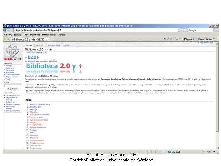Click the Actualidad sidebar link

(10, 73)
